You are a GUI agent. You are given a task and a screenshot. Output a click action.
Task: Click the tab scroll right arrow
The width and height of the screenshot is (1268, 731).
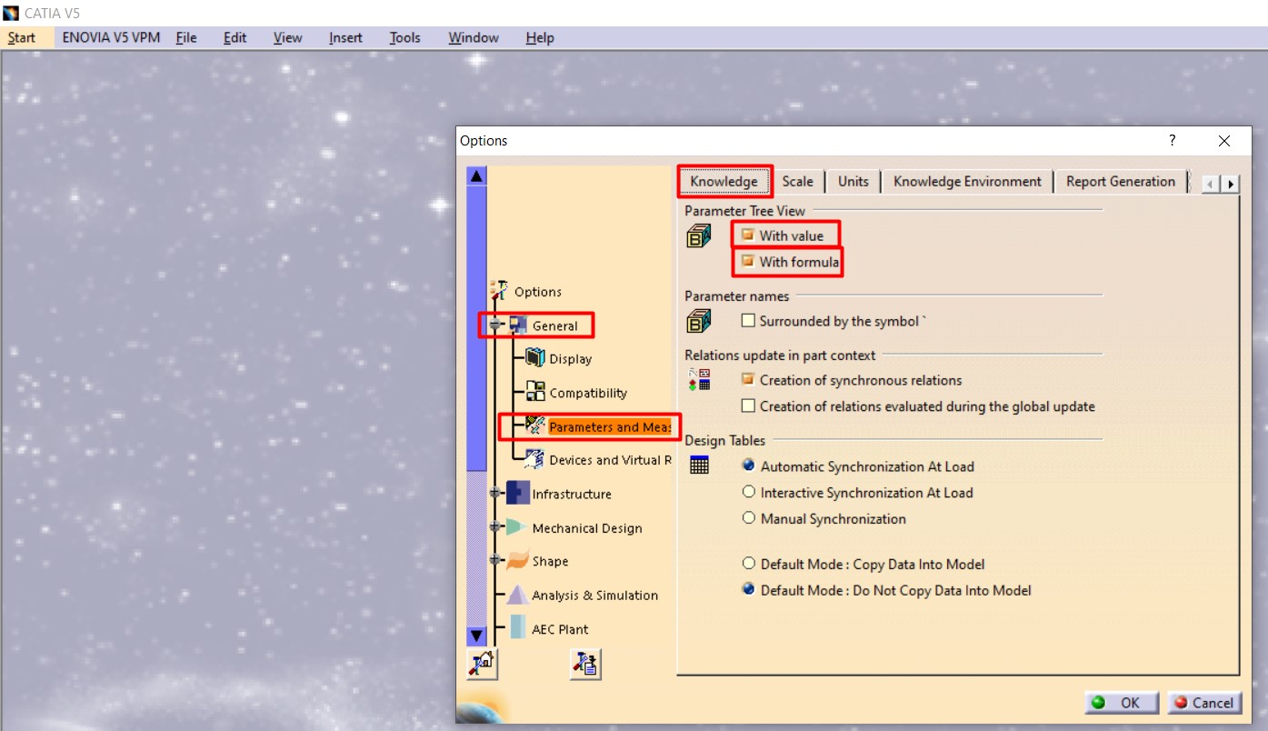1230,184
